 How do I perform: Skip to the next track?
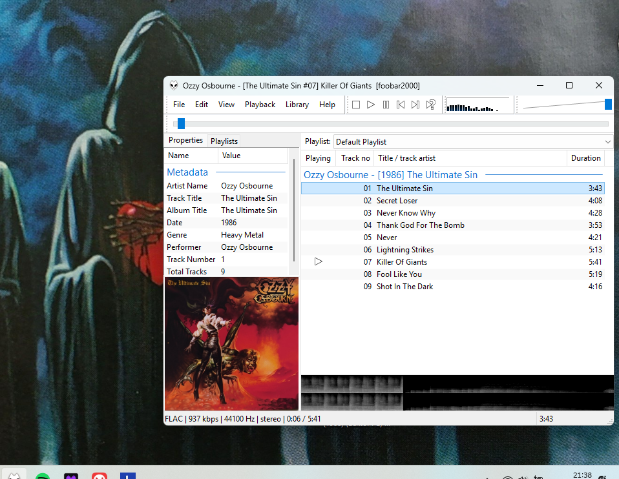[x=415, y=105]
